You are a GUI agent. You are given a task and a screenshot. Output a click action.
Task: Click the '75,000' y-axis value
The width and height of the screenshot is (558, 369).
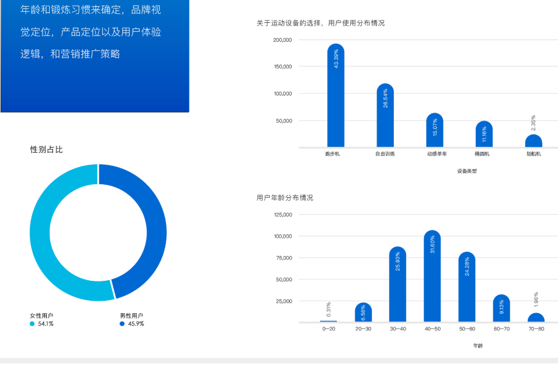pos(284,257)
